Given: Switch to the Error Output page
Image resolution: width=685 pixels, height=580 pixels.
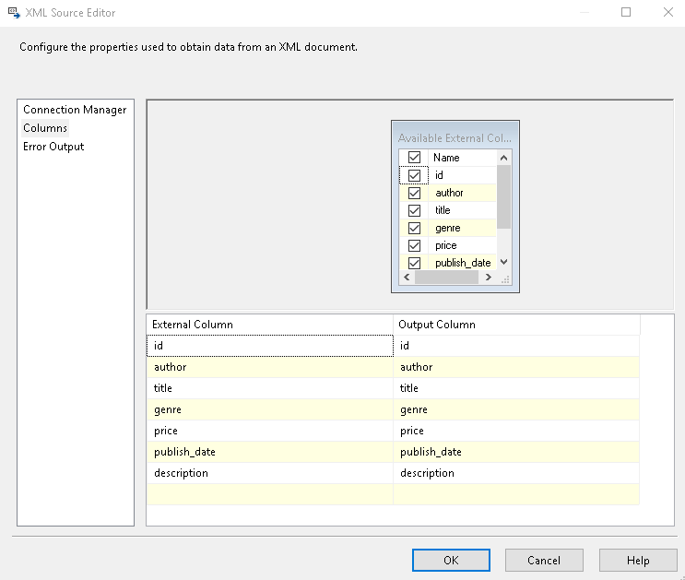Looking at the screenshot, I should point(53,147).
